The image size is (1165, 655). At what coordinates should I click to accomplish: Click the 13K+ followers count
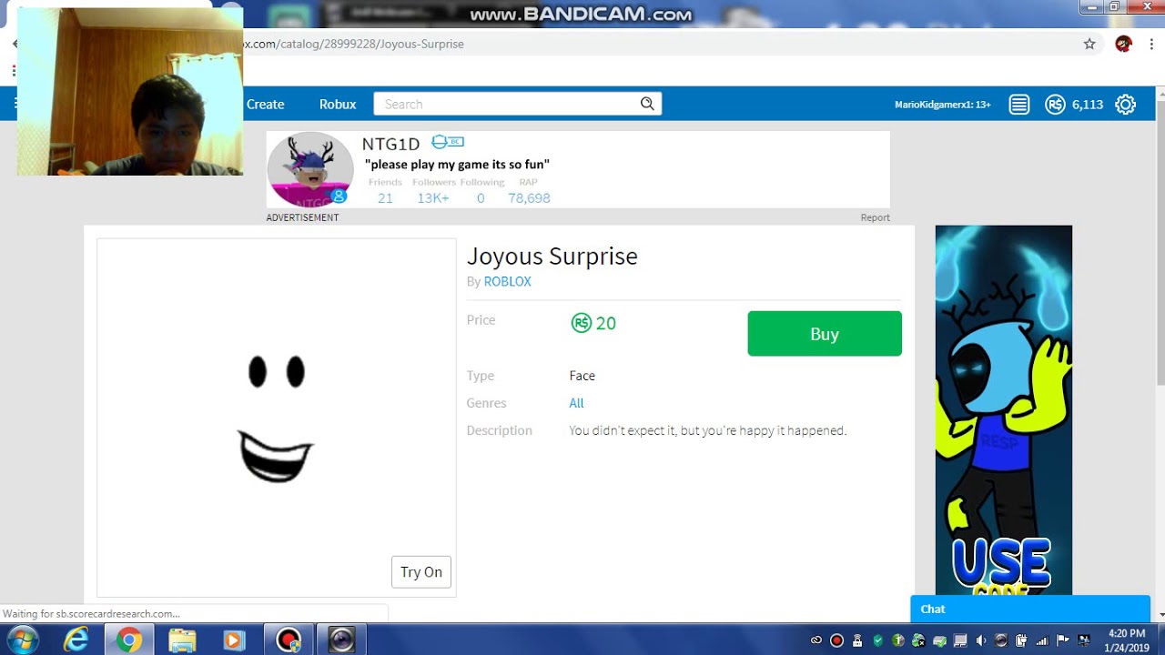pos(433,197)
